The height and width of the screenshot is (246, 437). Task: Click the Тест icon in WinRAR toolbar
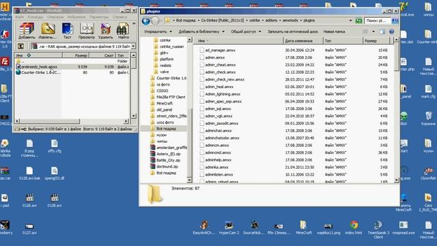tap(68, 29)
